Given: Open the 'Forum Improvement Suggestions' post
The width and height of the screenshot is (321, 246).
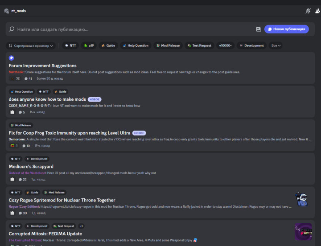Looking at the screenshot, I should [x=43, y=66].
